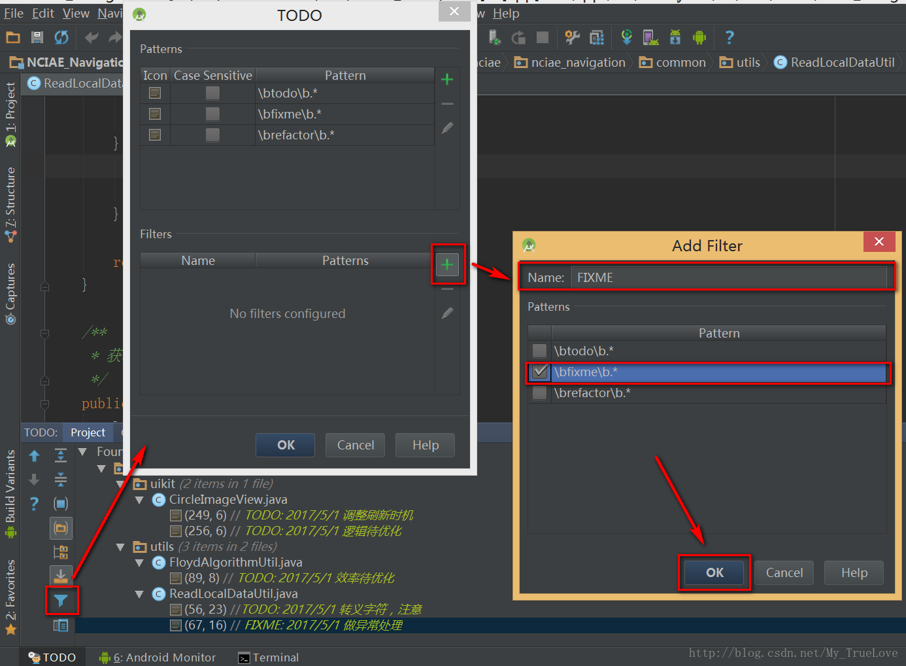The width and height of the screenshot is (906, 666).
Task: Click the blue funnel Filter TODO items icon
Action: 61,601
